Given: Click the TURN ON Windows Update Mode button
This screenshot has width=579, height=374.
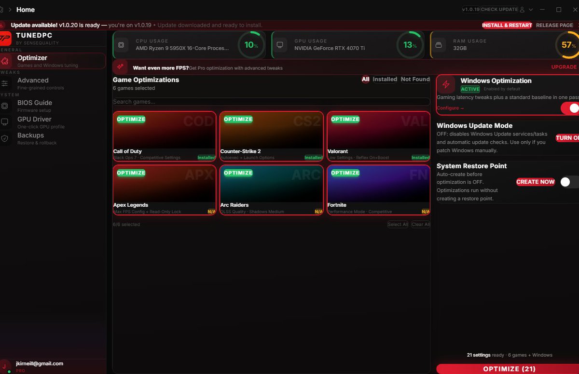Looking at the screenshot, I should 567,138.
